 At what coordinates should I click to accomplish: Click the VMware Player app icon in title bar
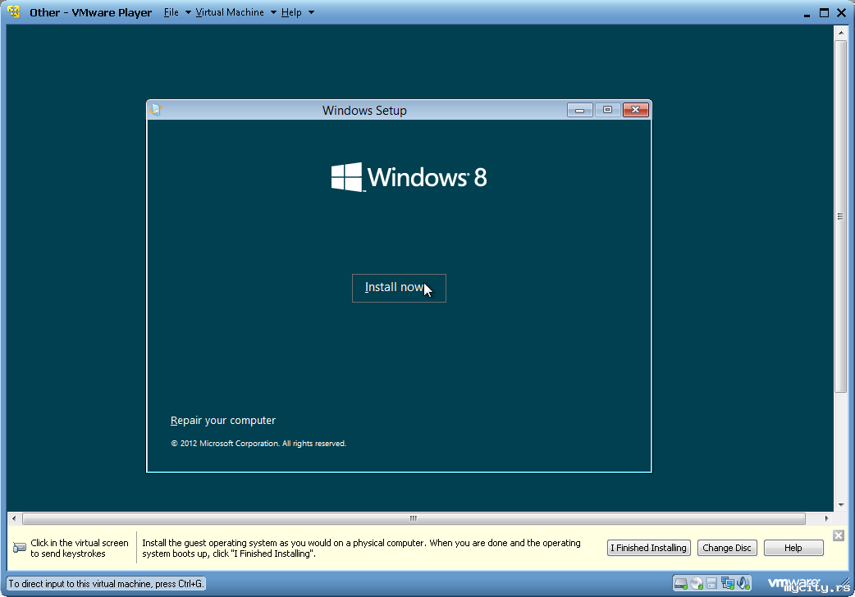(x=14, y=11)
